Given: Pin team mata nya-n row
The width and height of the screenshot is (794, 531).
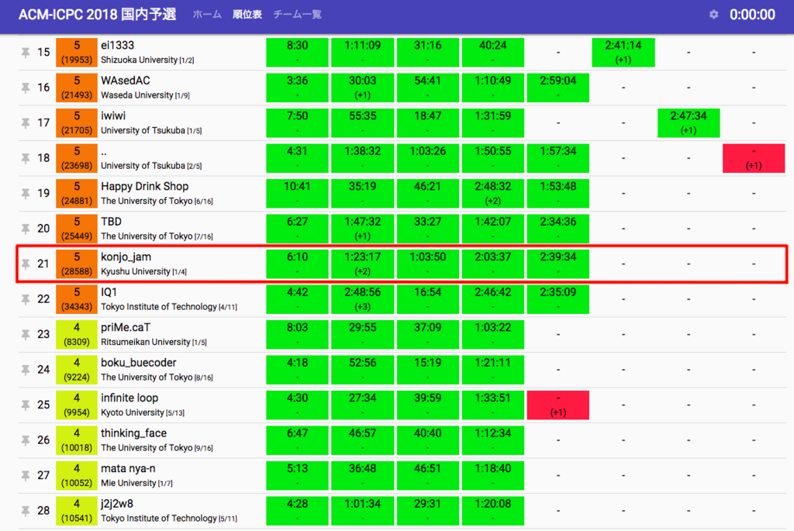Looking at the screenshot, I should point(26,475).
